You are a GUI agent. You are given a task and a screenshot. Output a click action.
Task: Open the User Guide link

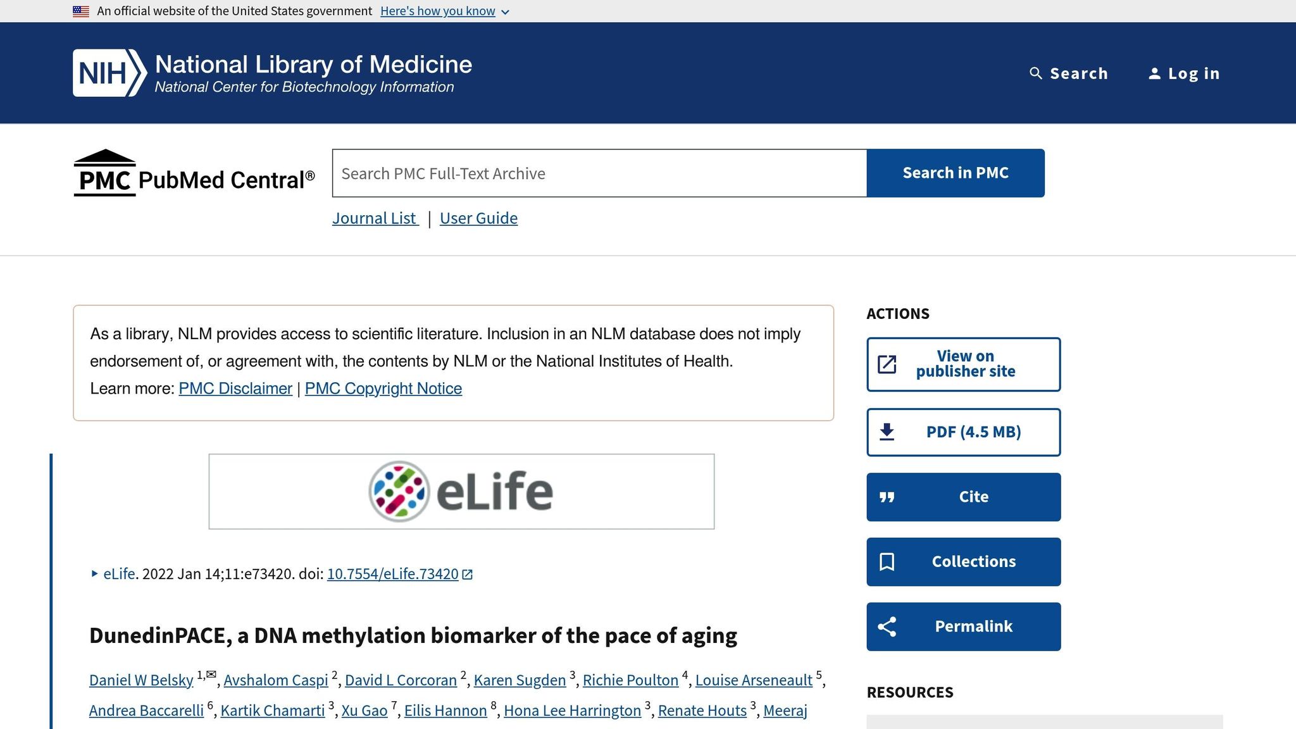(x=478, y=218)
